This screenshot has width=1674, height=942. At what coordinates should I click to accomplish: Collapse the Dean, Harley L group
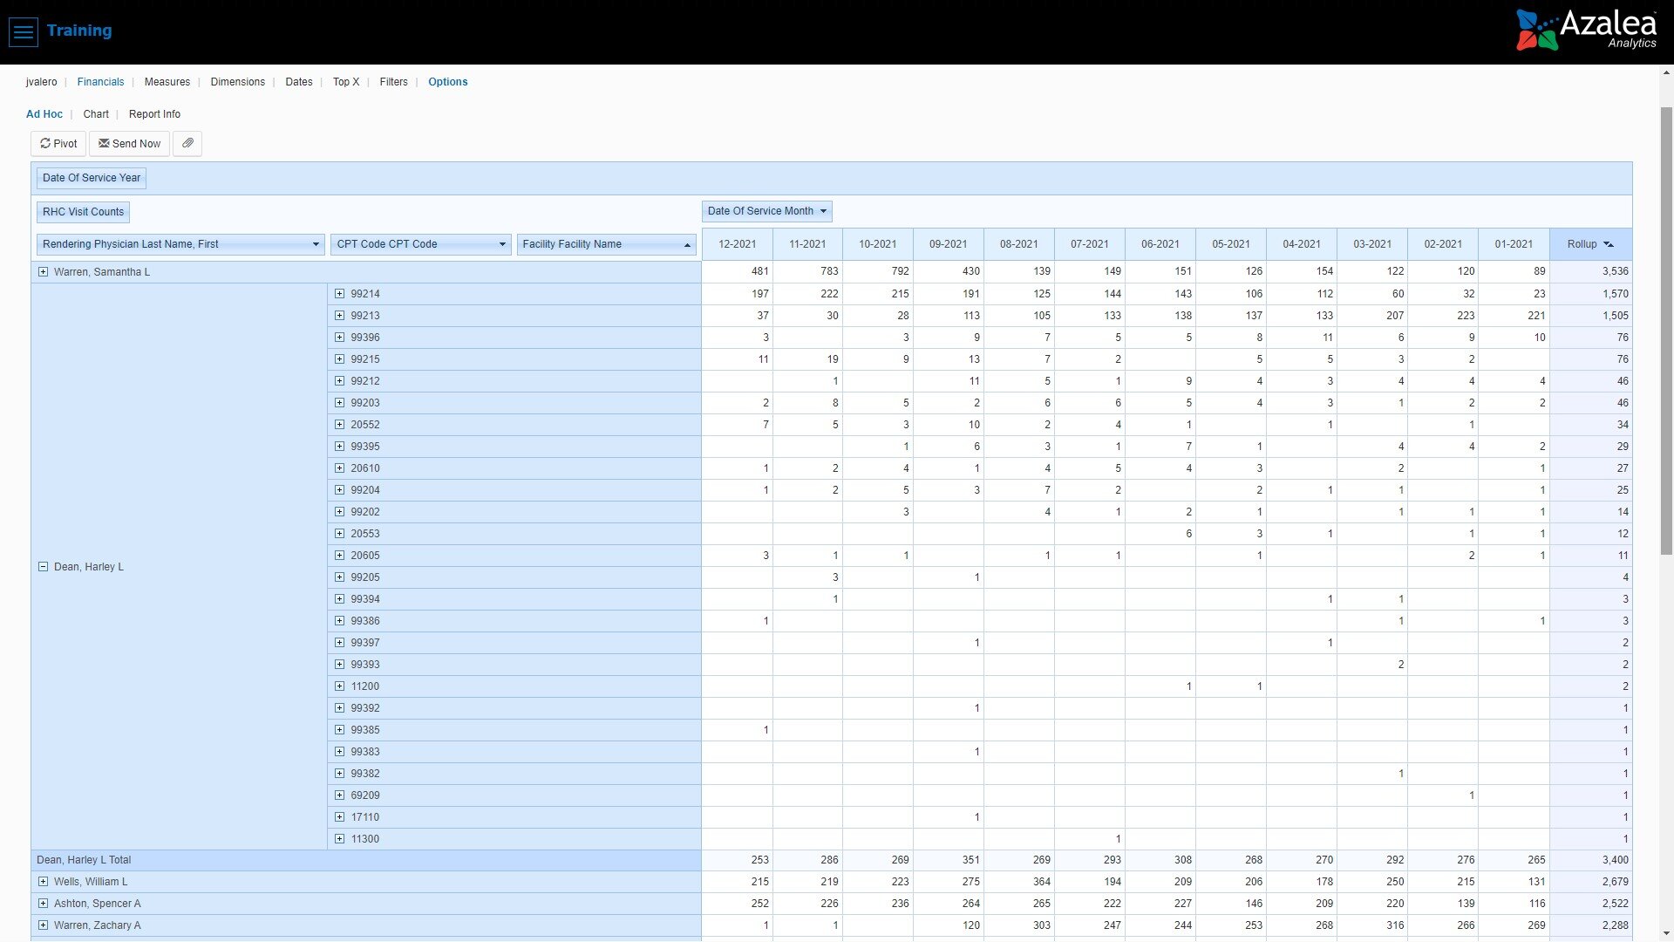(43, 567)
